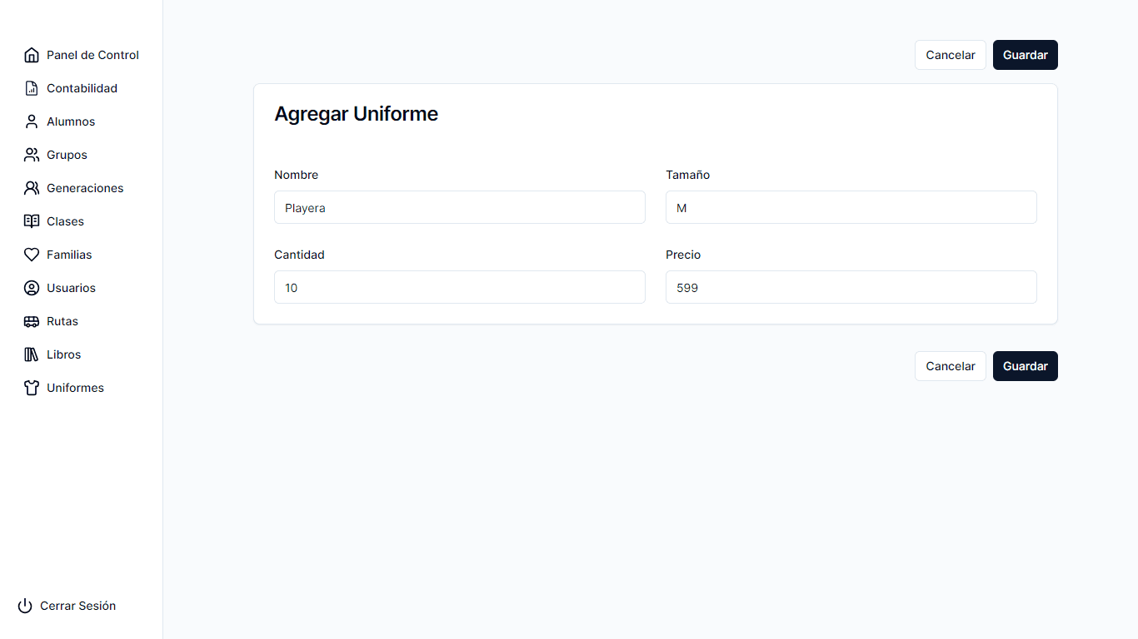Click the person icon next to Alumnos
Viewport: 1138px width, 639px height.
32,121
